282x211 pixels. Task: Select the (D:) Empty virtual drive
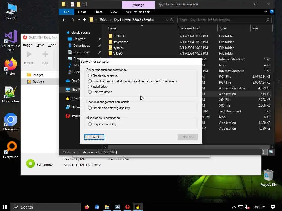coord(40,164)
